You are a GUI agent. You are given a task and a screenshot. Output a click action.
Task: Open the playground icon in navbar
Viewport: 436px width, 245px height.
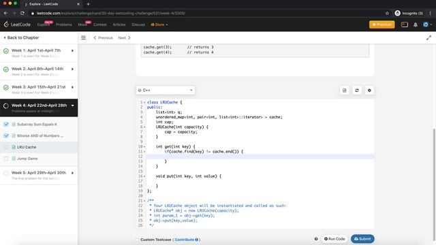click(405, 24)
